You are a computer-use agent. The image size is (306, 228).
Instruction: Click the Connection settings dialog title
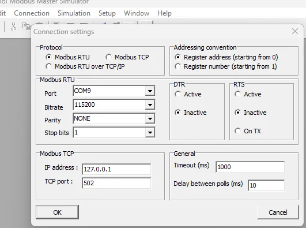point(63,32)
